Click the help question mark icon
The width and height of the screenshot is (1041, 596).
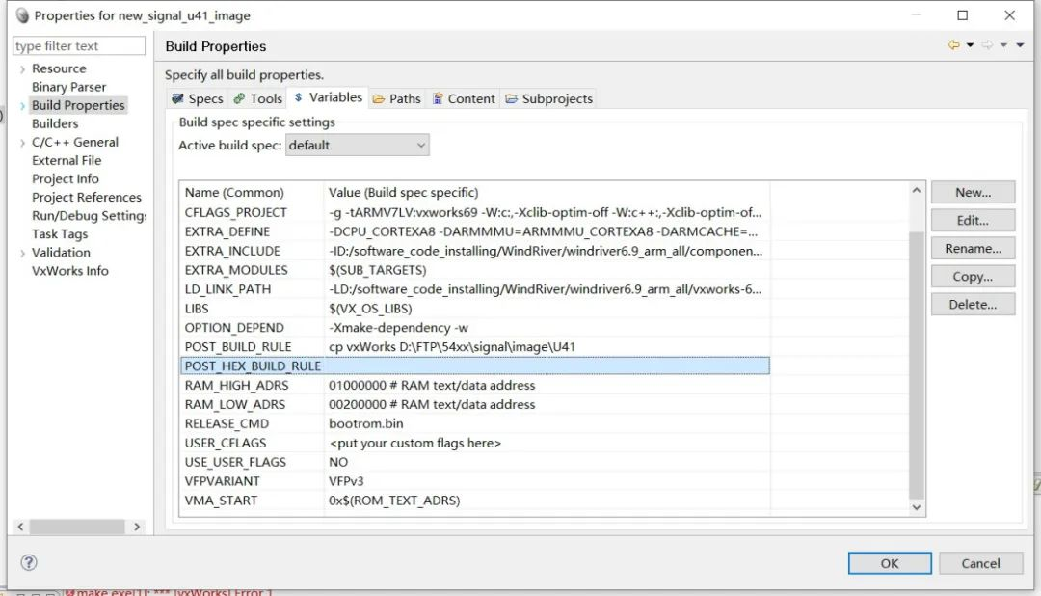29,562
